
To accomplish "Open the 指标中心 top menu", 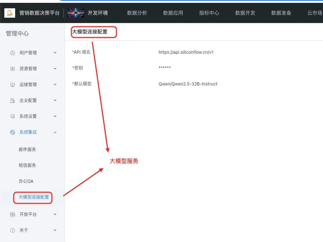I will click(x=209, y=13).
